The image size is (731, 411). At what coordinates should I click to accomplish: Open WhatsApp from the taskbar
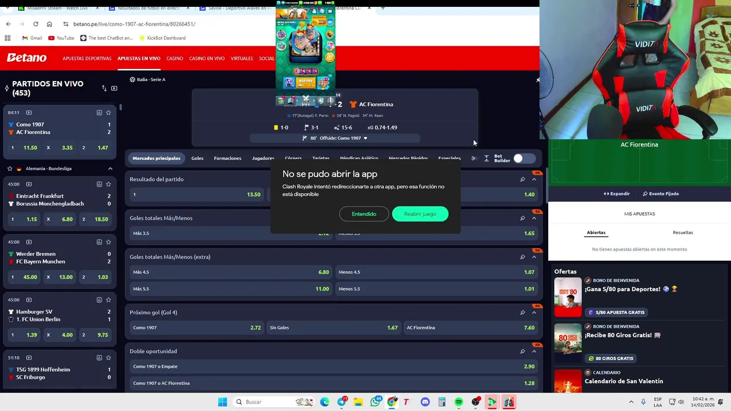click(375, 402)
